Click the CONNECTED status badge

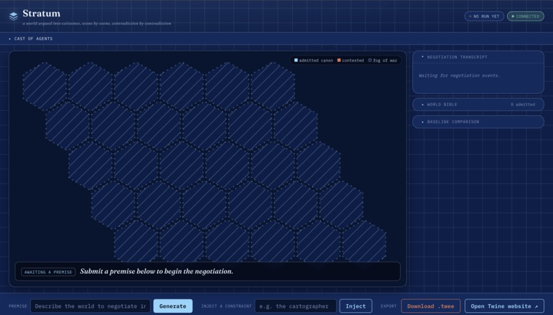click(526, 16)
